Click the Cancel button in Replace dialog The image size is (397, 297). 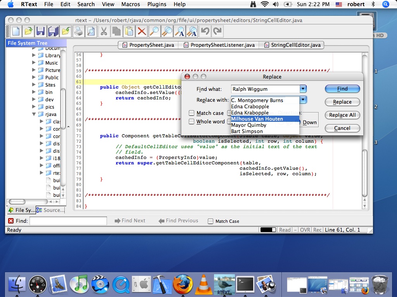pos(342,128)
